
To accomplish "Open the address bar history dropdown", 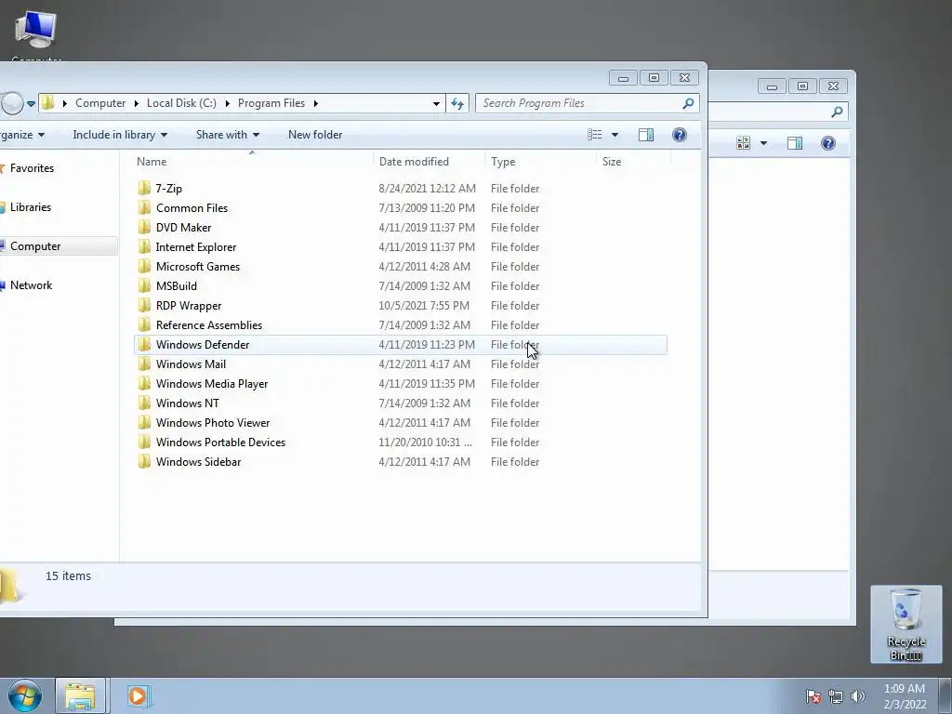I will click(x=436, y=104).
